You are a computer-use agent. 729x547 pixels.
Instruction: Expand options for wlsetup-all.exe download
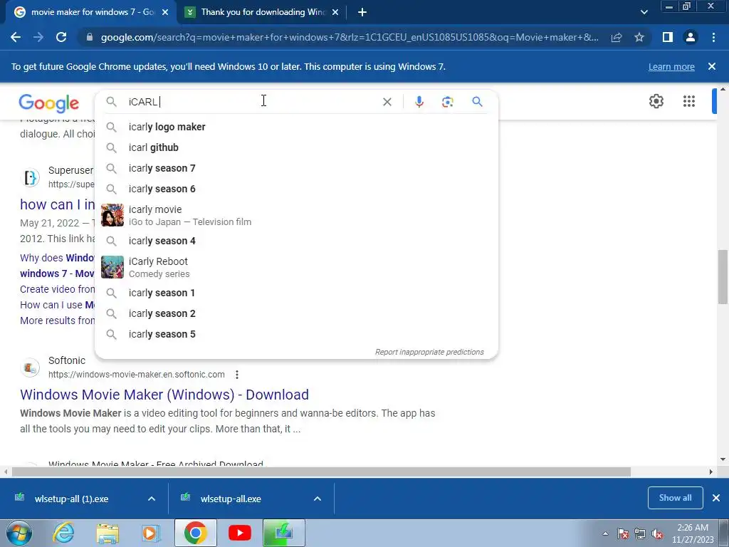(318, 499)
